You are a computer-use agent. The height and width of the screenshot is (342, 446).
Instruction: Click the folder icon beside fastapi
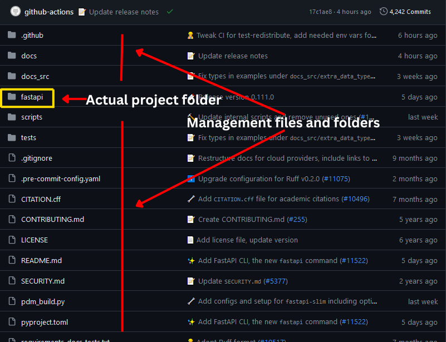[x=12, y=97]
